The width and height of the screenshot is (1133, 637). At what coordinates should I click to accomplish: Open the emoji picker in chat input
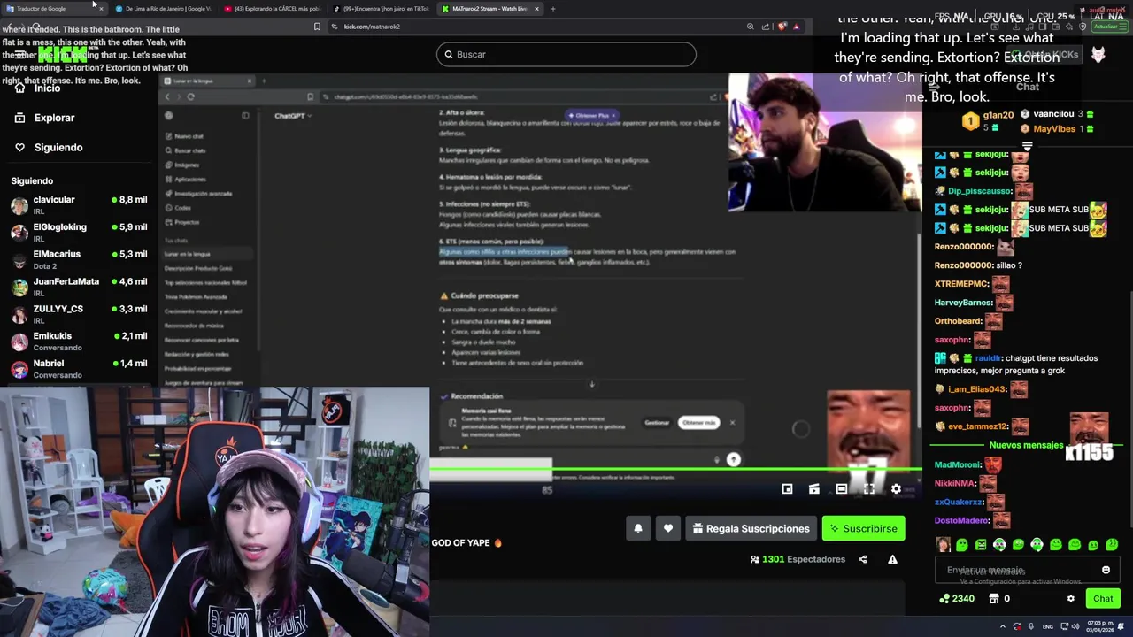(1106, 570)
